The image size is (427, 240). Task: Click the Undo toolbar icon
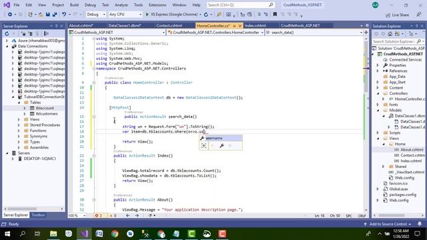pyautogui.click(x=64, y=15)
